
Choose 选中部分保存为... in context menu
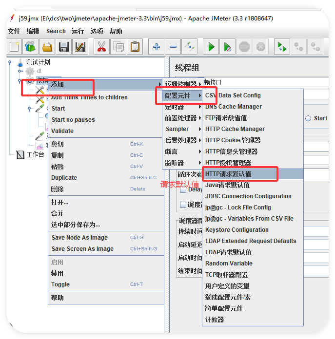[106, 225]
